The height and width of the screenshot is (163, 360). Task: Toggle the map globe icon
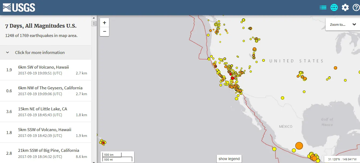334,7
